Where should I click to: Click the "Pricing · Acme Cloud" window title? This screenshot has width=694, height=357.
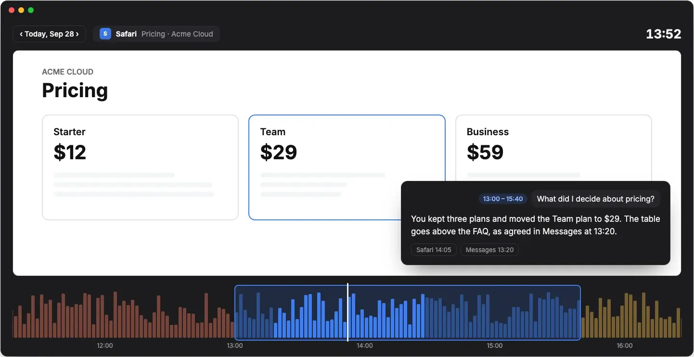click(177, 34)
